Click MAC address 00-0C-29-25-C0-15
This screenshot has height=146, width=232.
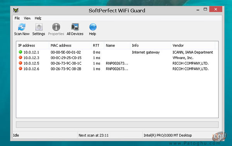click(66, 58)
